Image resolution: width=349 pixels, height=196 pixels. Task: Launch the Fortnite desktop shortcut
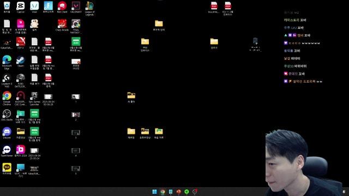pyautogui.click(x=49, y=7)
